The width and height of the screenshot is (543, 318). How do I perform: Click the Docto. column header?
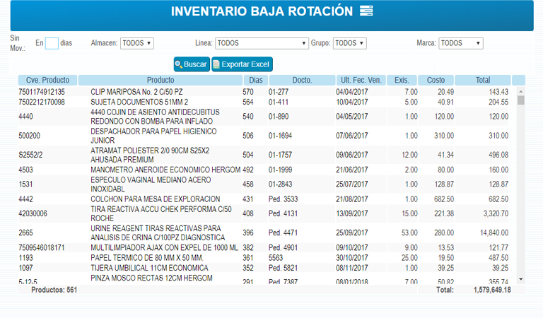(302, 80)
